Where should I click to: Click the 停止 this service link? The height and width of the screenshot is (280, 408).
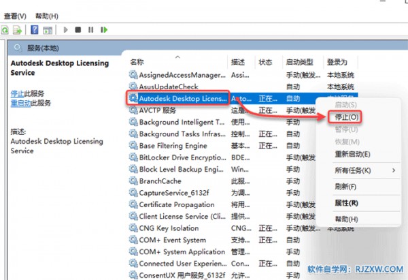[x=18, y=93]
